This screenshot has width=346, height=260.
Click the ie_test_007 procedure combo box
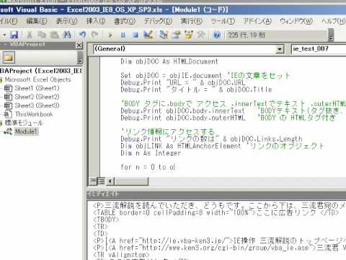pos(319,49)
